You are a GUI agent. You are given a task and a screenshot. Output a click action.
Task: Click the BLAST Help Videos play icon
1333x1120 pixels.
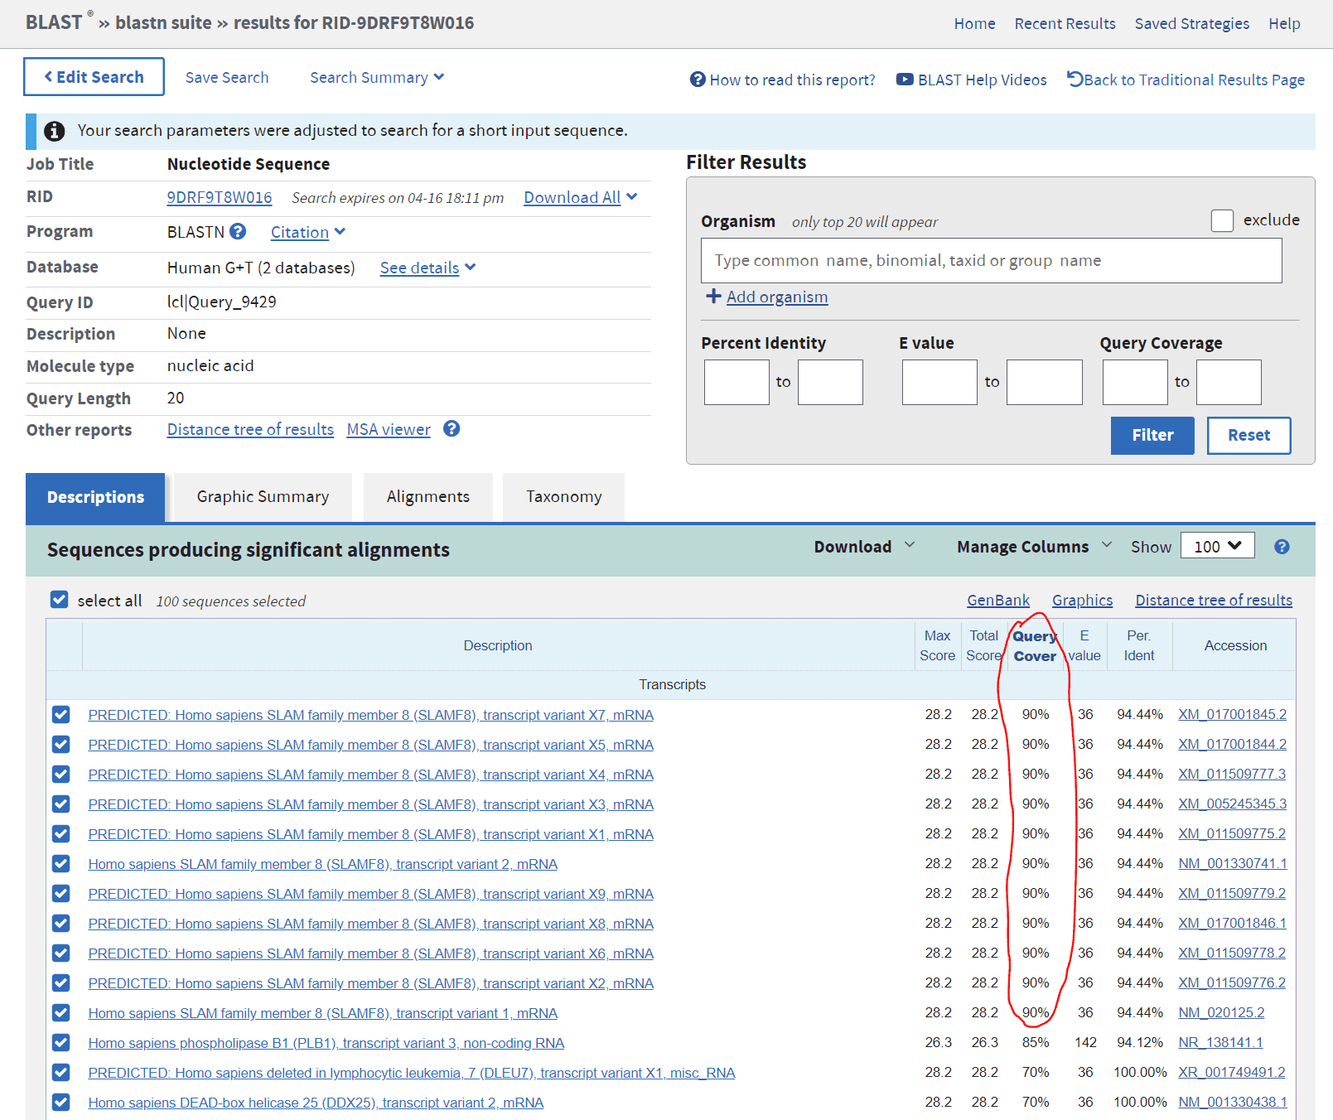[905, 80]
